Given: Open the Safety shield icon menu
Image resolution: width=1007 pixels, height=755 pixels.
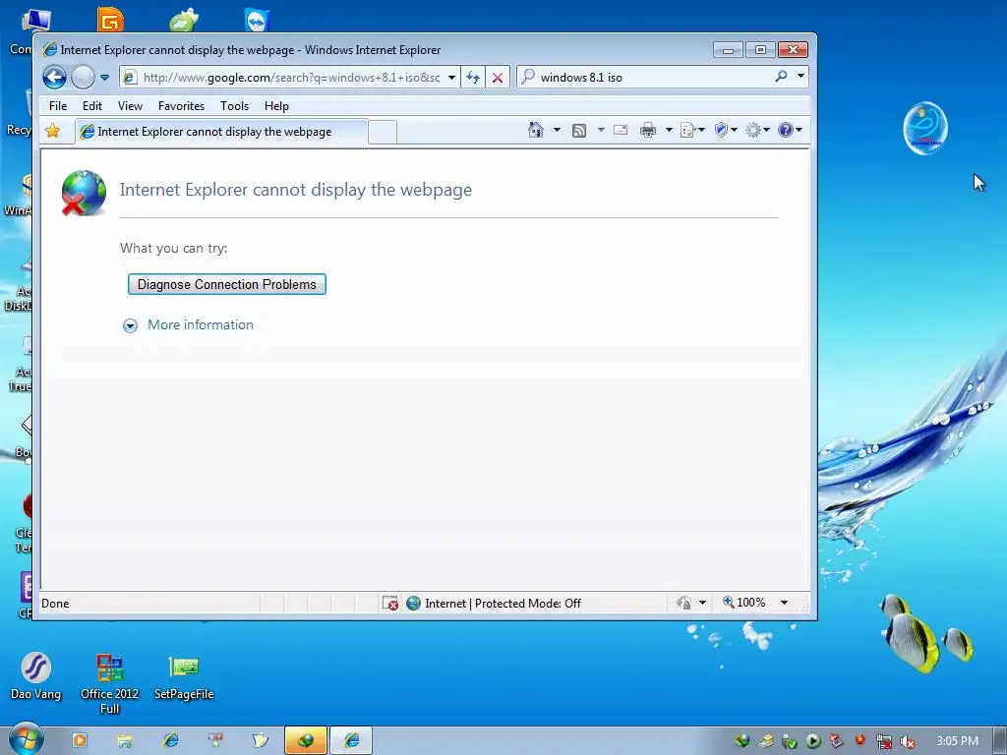Looking at the screenshot, I should pos(726,131).
